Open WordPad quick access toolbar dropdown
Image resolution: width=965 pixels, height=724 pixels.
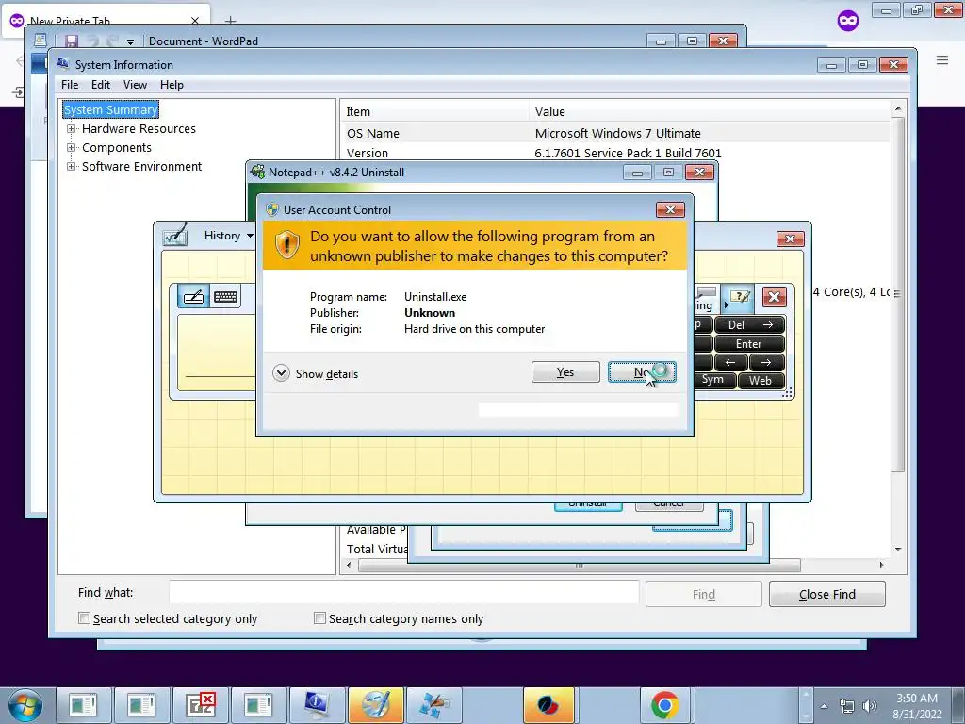130,41
